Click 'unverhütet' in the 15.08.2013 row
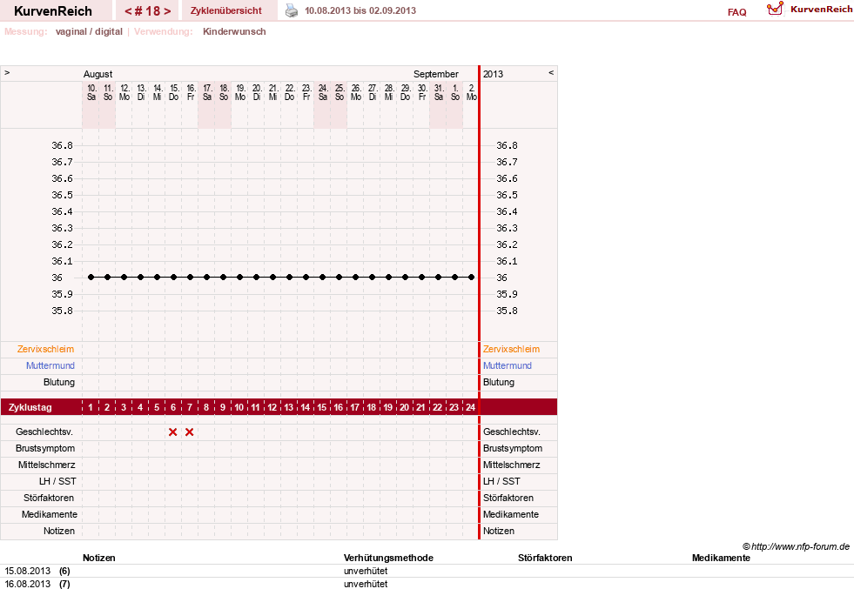This screenshot has width=854, height=609. (x=366, y=571)
